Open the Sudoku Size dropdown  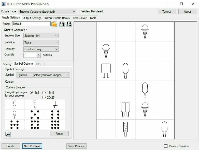(41, 36)
